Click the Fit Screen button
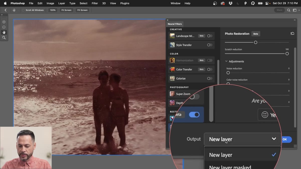The width and height of the screenshot is (301, 169). click(x=66, y=10)
